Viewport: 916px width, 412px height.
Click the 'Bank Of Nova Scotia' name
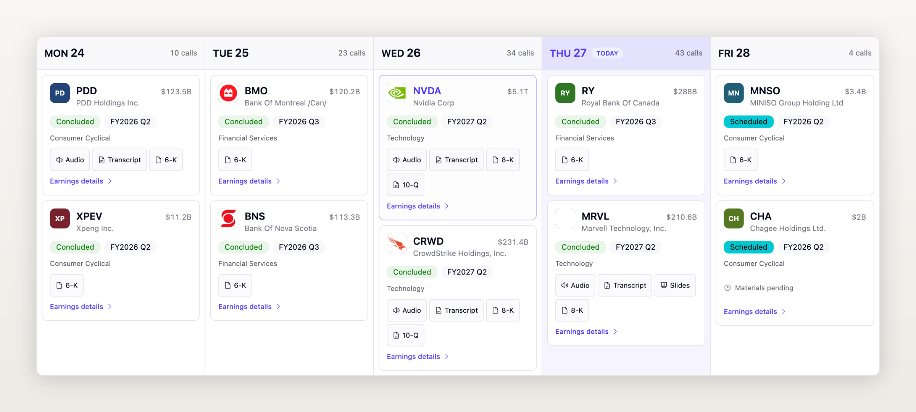click(281, 228)
